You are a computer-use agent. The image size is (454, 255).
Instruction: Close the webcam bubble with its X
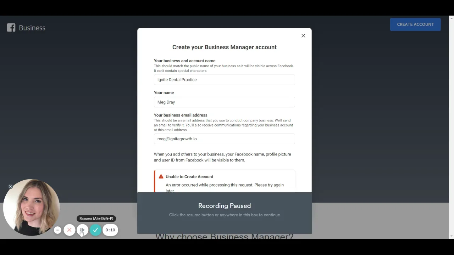pos(10,186)
